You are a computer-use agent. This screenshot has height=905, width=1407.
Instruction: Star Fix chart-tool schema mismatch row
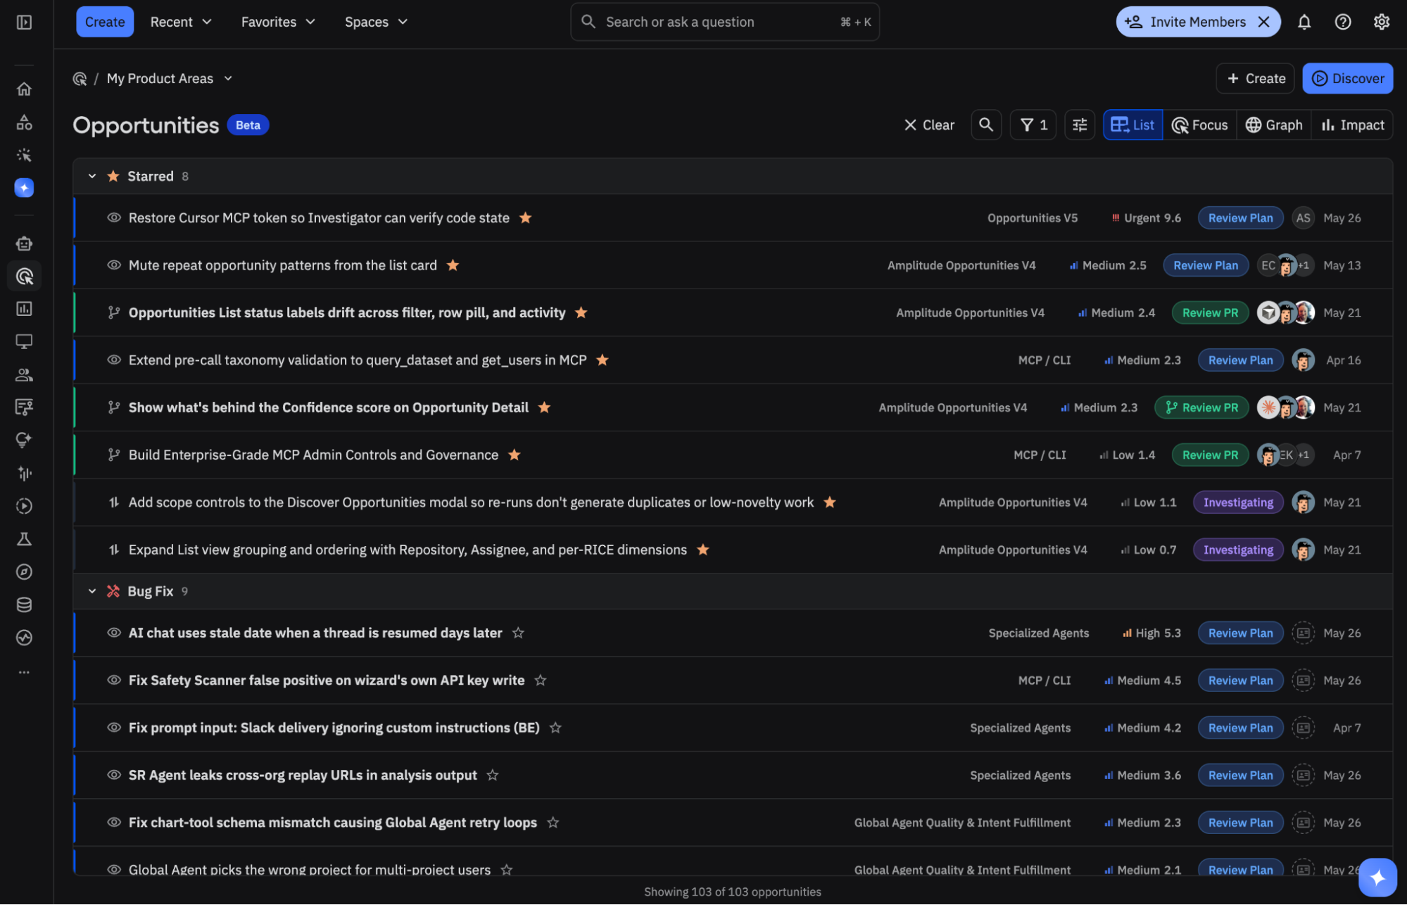click(553, 823)
